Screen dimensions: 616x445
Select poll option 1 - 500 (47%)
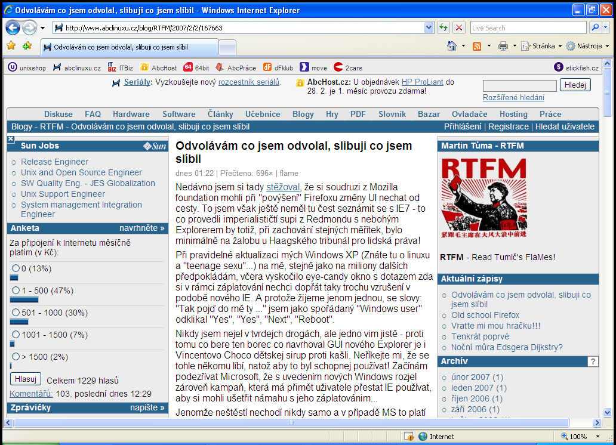(x=16, y=291)
